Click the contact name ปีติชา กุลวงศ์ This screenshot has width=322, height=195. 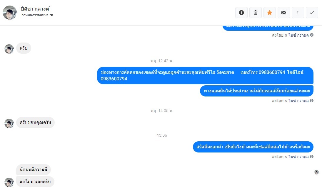click(35, 9)
